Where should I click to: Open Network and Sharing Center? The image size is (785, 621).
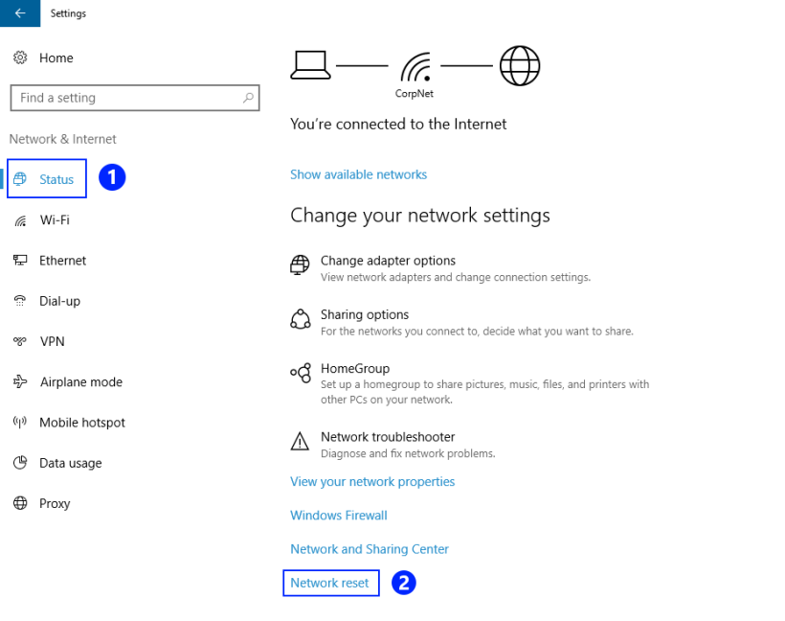[x=370, y=549]
